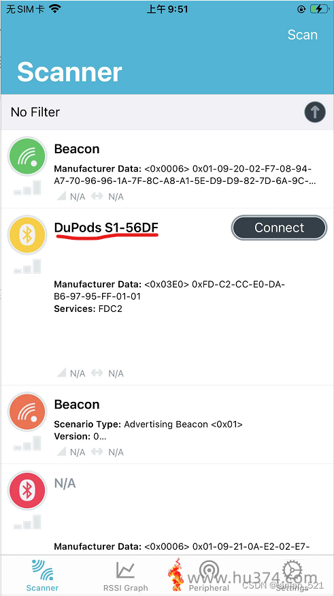Open the No Filter bar
Image resolution: width=334 pixels, height=596 pixels.
point(167,112)
